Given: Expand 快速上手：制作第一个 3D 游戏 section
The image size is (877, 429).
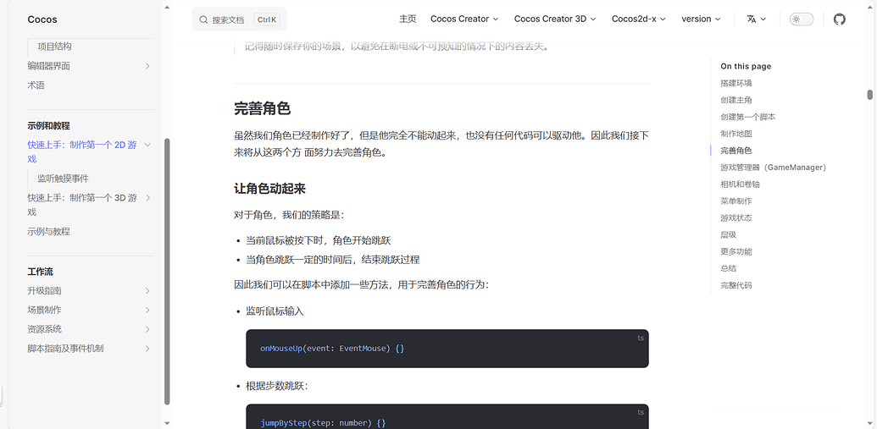Looking at the screenshot, I should 147,198.
